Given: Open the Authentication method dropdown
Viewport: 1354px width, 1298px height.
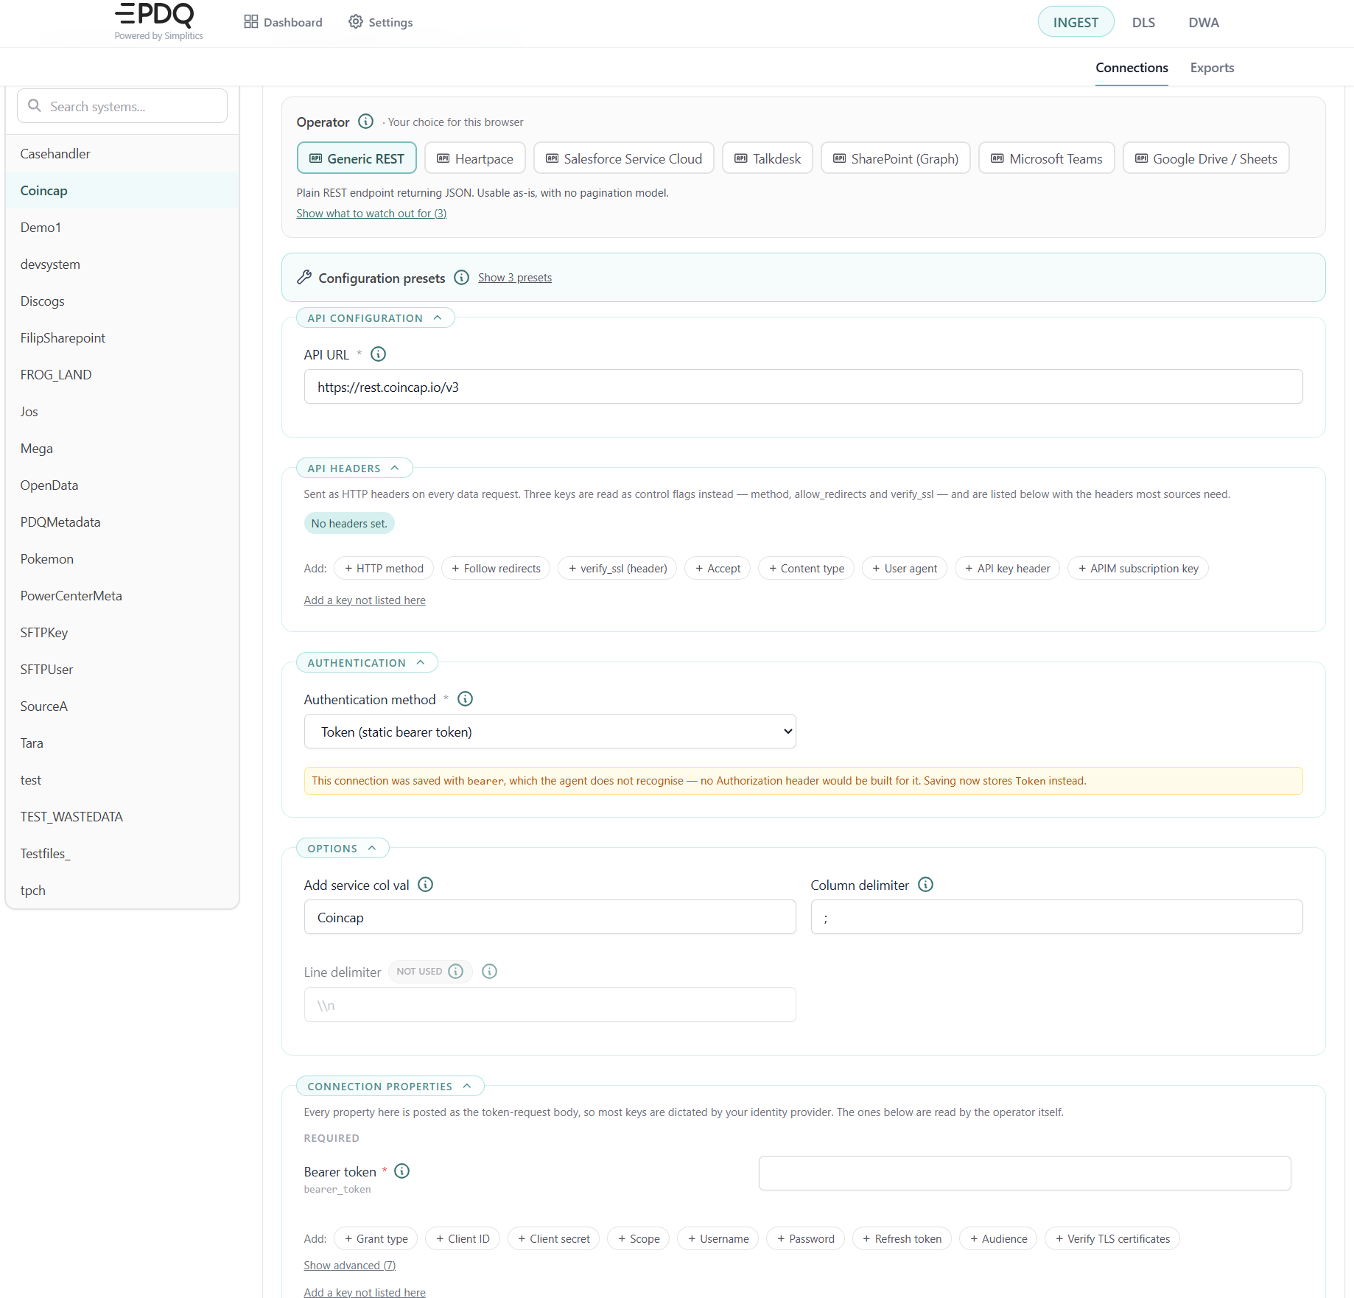Looking at the screenshot, I should (550, 732).
